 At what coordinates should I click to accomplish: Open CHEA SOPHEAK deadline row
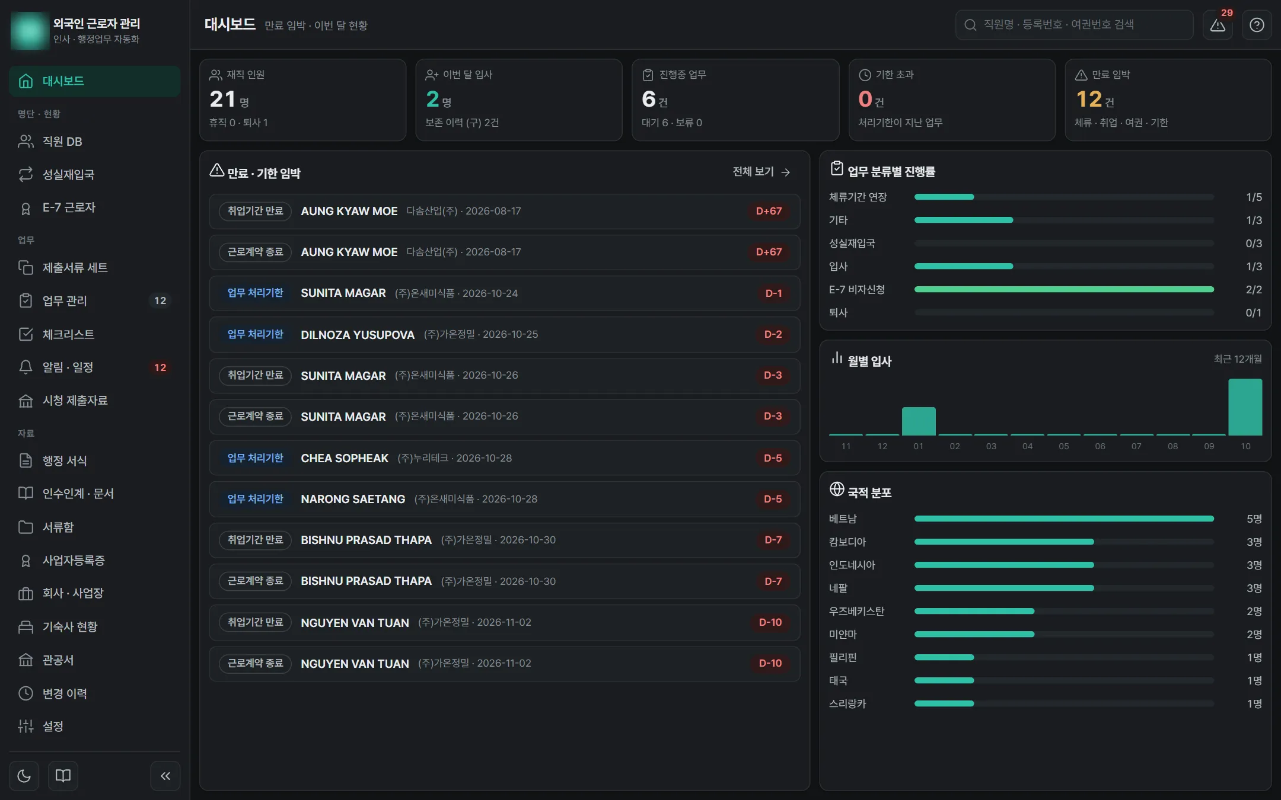(x=505, y=458)
